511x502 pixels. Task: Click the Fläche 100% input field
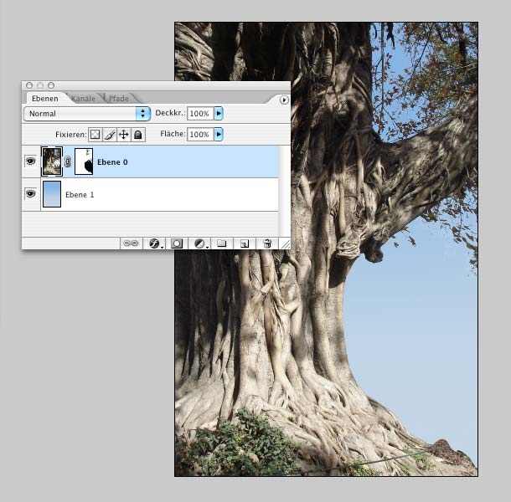click(200, 134)
